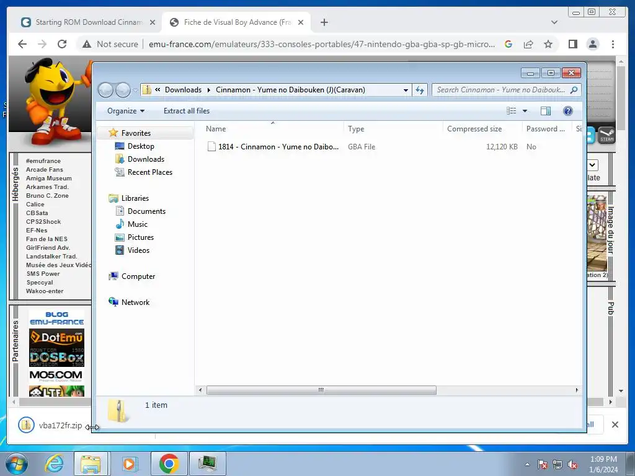Go back in Chrome browser

(x=22, y=44)
